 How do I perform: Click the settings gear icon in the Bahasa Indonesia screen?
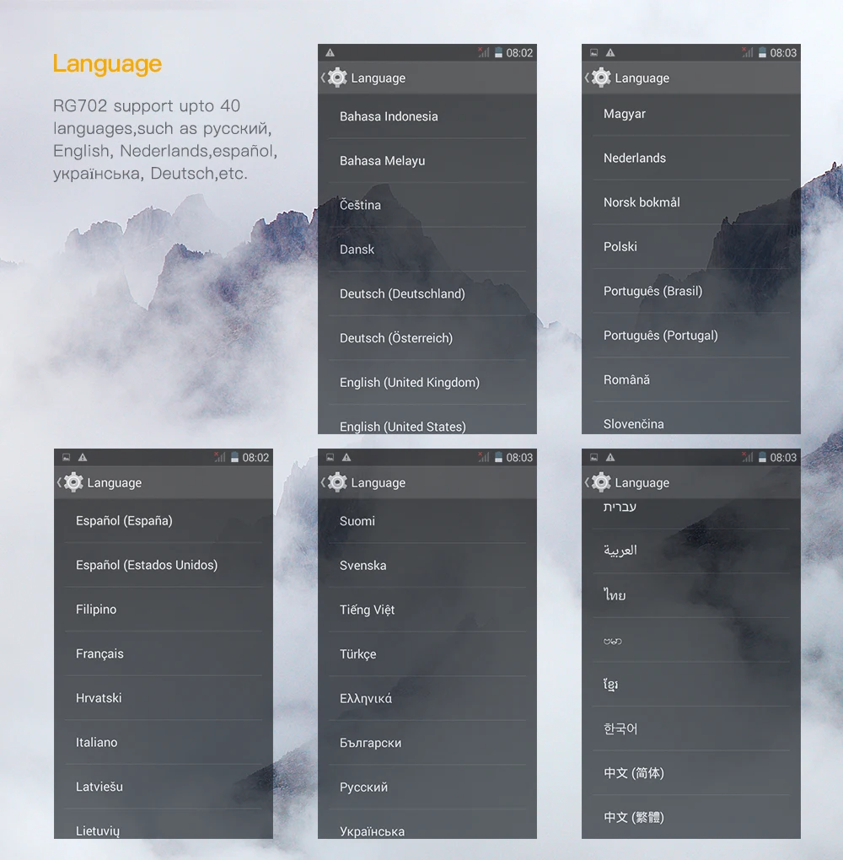pyautogui.click(x=337, y=78)
